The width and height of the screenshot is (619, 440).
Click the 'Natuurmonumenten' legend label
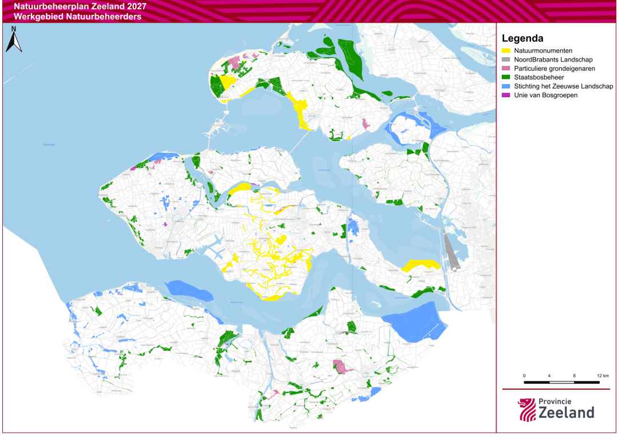[x=543, y=50]
